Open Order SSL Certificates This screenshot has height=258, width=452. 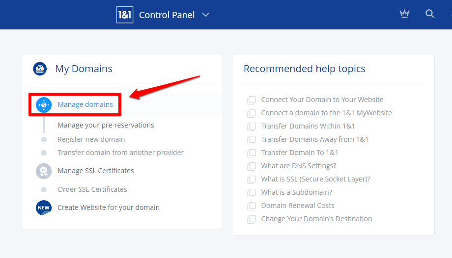tap(92, 189)
